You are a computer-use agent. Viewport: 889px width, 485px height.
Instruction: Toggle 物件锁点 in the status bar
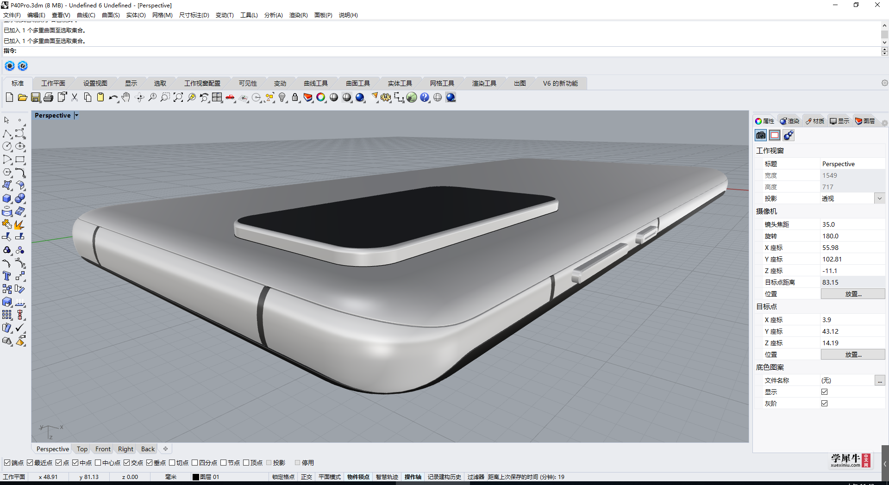click(x=358, y=477)
